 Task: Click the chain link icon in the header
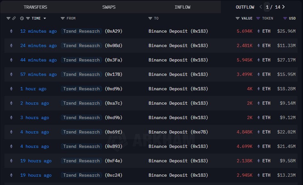pyautogui.click(x=14, y=18)
